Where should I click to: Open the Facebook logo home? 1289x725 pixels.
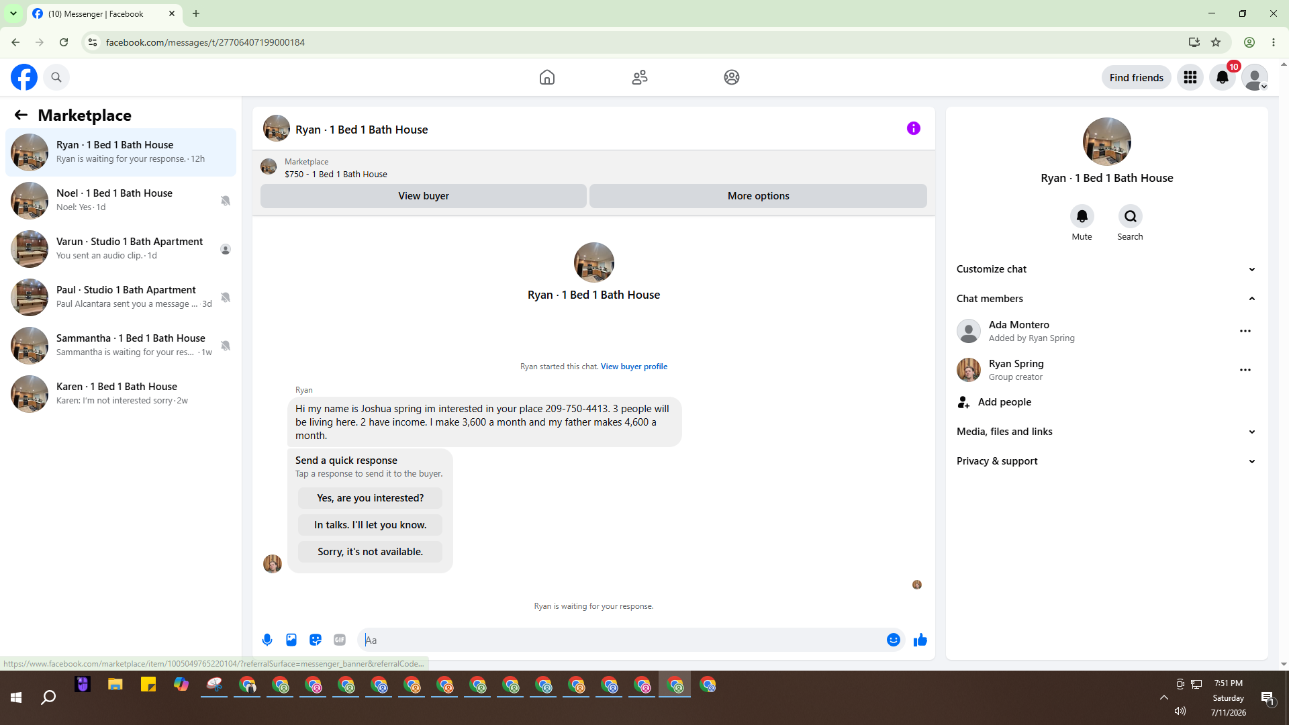click(24, 77)
